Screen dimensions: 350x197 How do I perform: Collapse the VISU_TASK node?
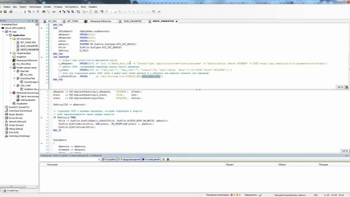[15, 85]
